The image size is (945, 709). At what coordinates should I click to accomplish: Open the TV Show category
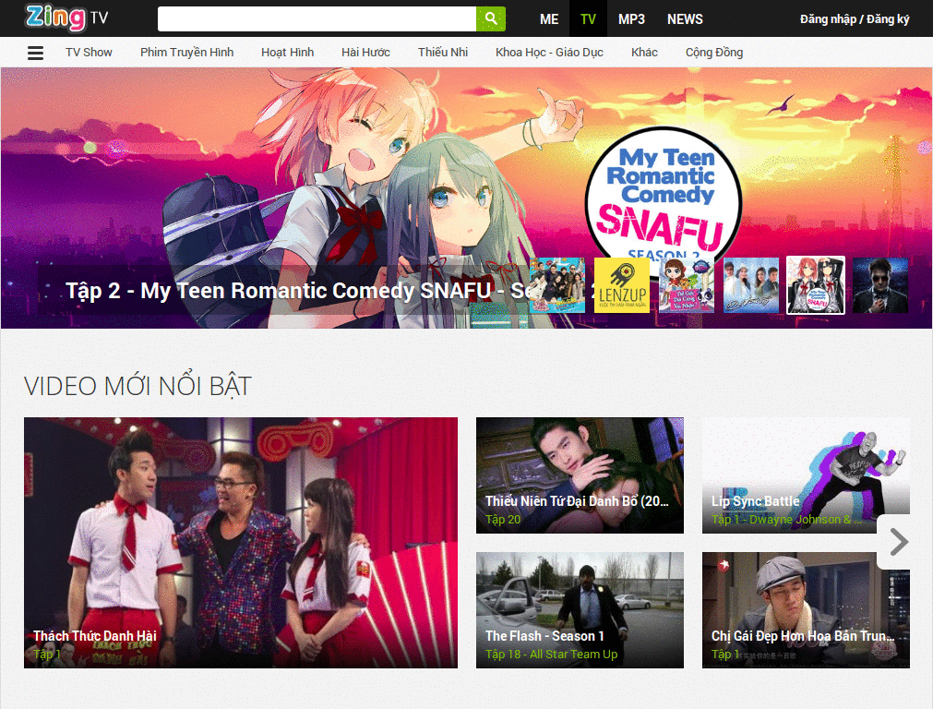[89, 53]
